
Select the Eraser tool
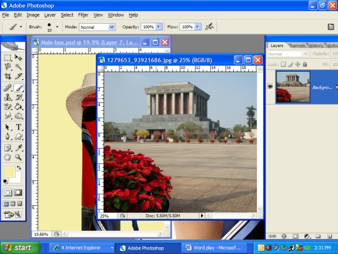[7, 107]
